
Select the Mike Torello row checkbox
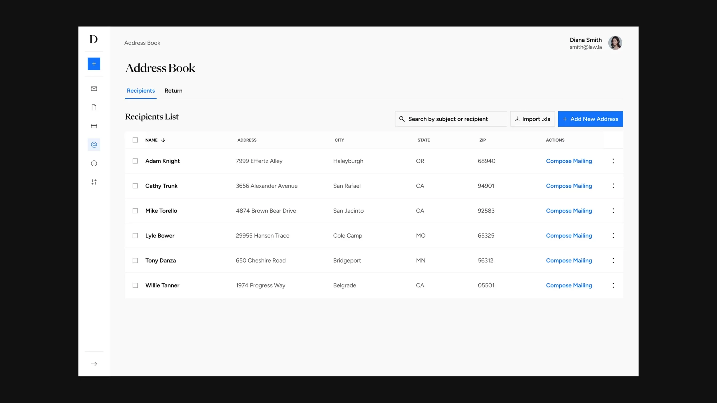pyautogui.click(x=135, y=211)
